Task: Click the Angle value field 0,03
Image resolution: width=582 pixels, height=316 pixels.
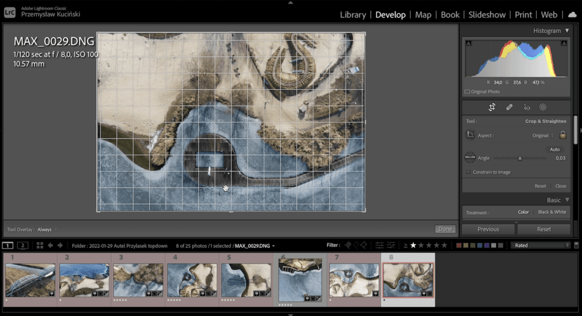Action: 560,158
